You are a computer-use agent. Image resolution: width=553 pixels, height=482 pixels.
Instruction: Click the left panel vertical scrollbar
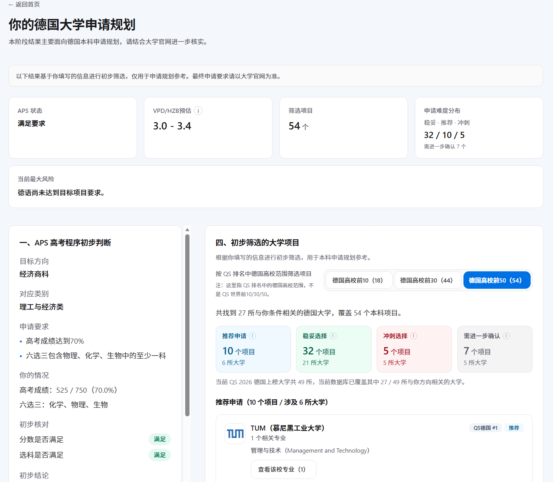coord(187,325)
